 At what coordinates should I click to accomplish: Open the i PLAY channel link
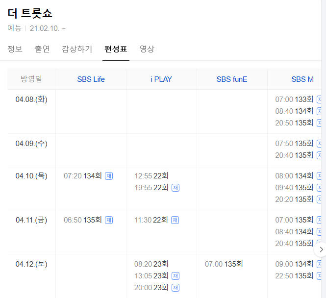coord(161,79)
